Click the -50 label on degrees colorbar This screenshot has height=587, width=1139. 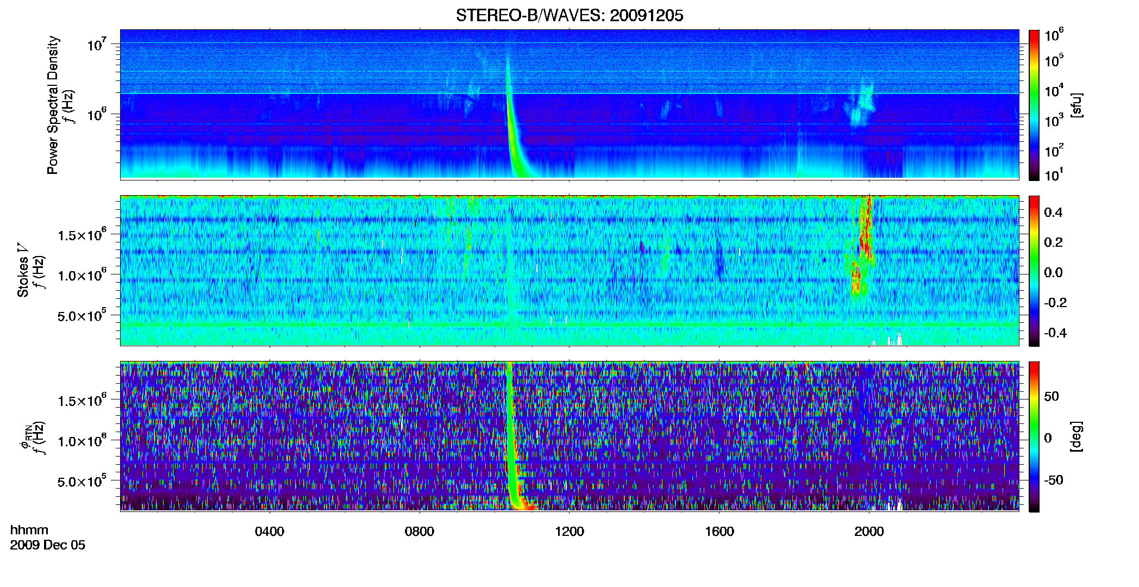(1054, 480)
